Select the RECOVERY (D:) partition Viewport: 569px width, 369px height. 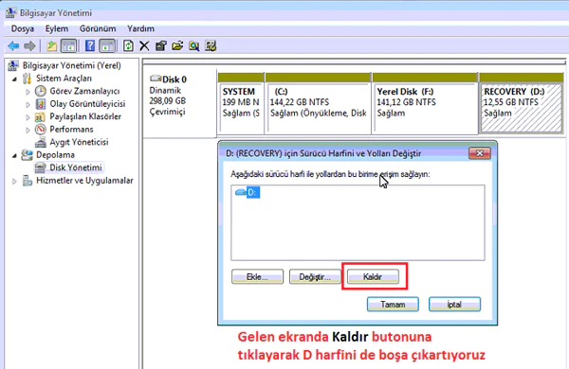pos(521,103)
